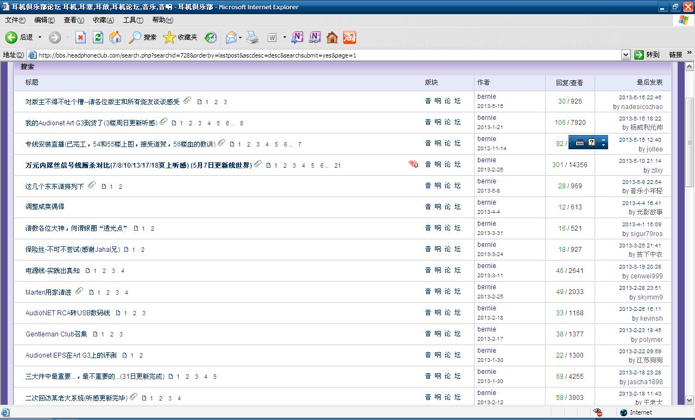The height and width of the screenshot is (420, 695).
Task: Click the OneNote linked notes icon
Action: point(314,37)
